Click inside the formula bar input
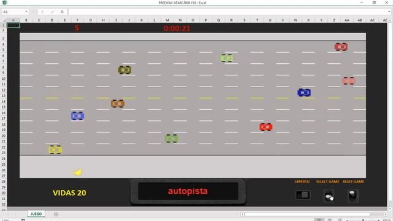 pos(228,12)
